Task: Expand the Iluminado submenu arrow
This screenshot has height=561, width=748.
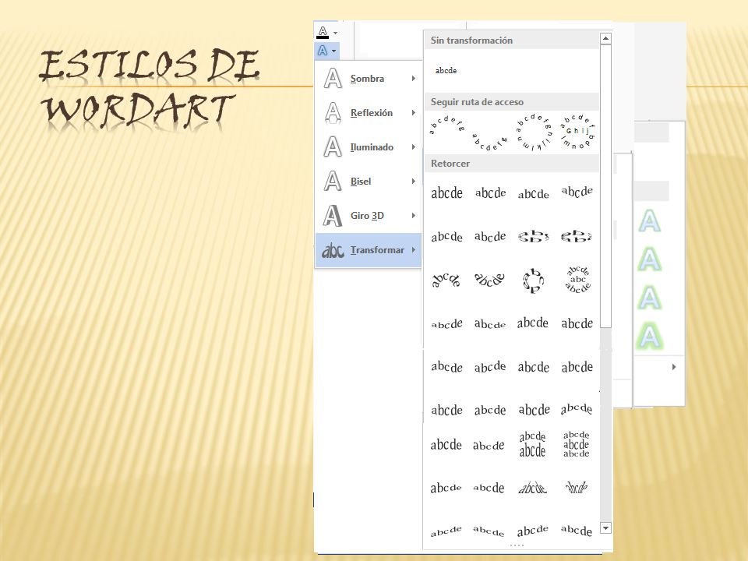Action: tap(414, 147)
